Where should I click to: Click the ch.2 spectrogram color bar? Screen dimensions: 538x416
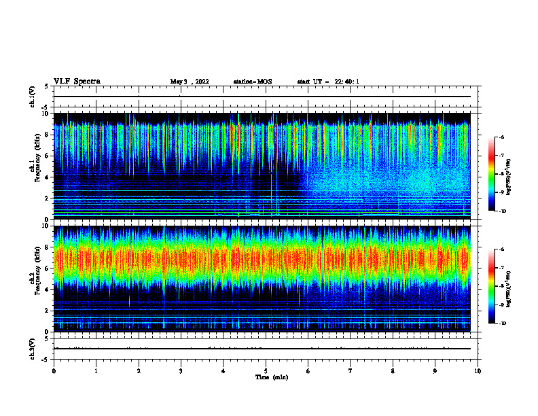[x=492, y=286]
